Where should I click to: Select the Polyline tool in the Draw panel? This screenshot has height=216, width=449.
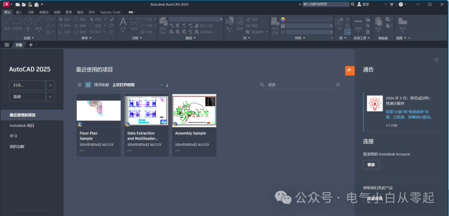(17, 24)
